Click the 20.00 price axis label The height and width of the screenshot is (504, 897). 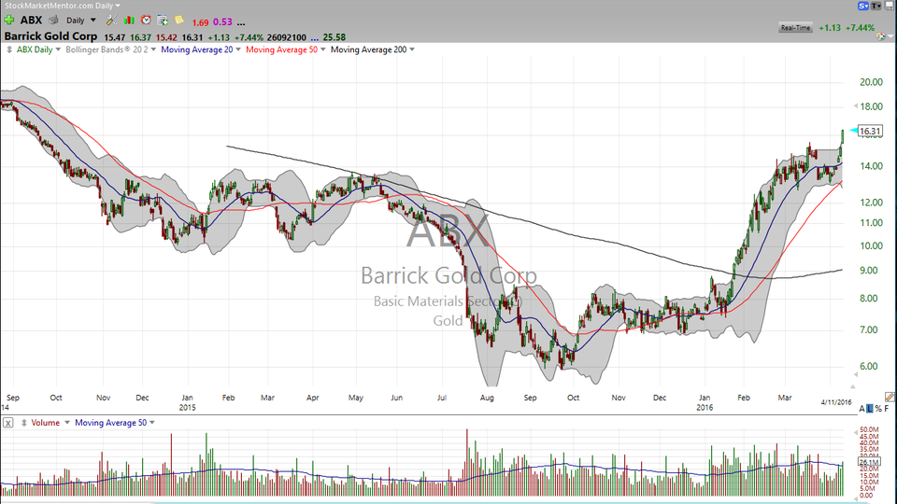click(871, 82)
